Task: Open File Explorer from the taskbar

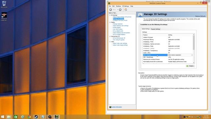Action: pos(9,117)
